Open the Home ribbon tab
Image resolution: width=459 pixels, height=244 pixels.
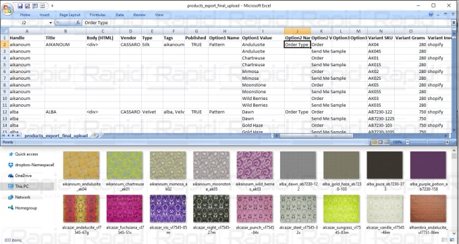tap(25, 15)
